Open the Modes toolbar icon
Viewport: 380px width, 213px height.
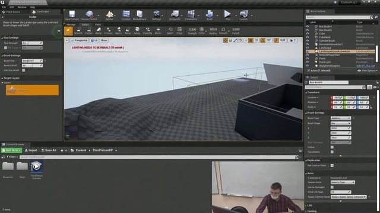109,15
